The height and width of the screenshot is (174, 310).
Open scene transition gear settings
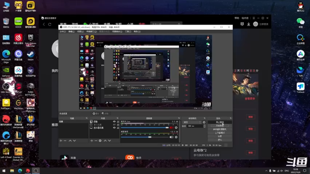[204, 122]
